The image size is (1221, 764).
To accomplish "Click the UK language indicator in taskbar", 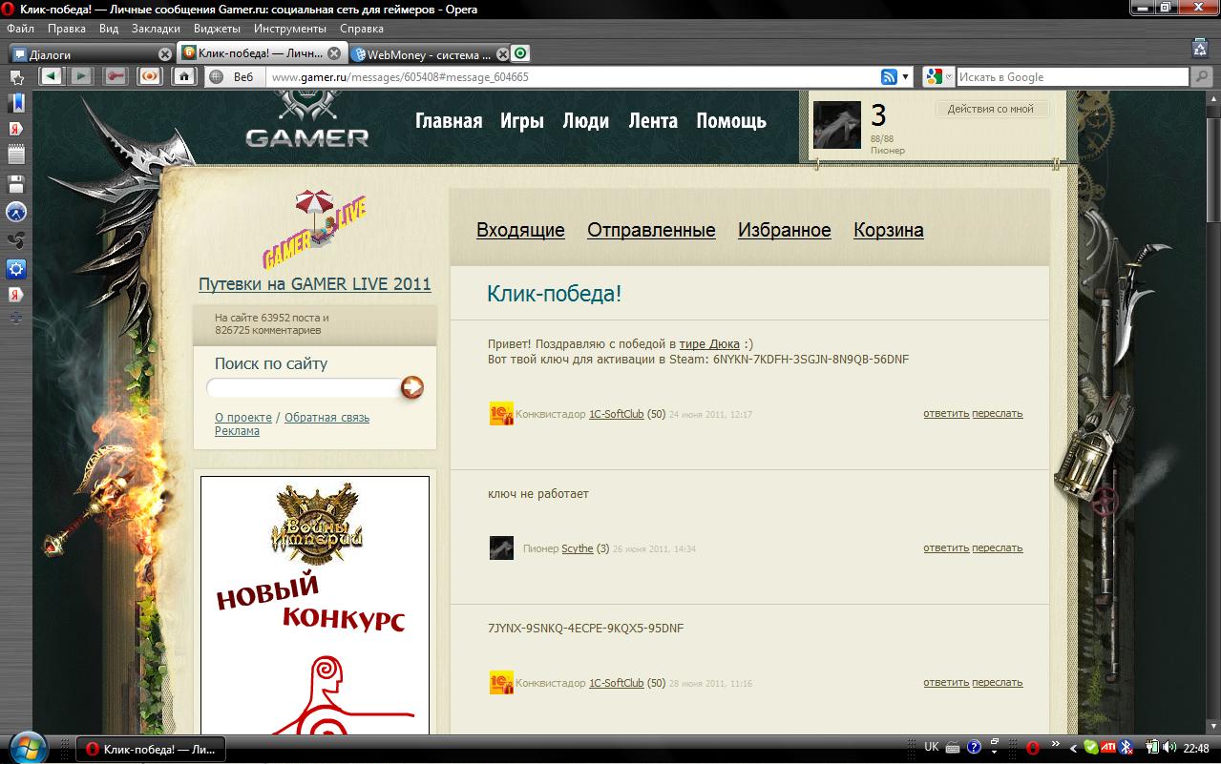I will [x=932, y=747].
